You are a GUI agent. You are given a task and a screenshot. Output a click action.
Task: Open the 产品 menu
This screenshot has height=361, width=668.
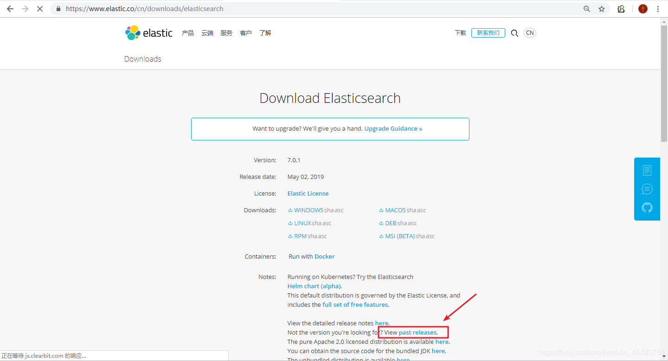coord(188,33)
